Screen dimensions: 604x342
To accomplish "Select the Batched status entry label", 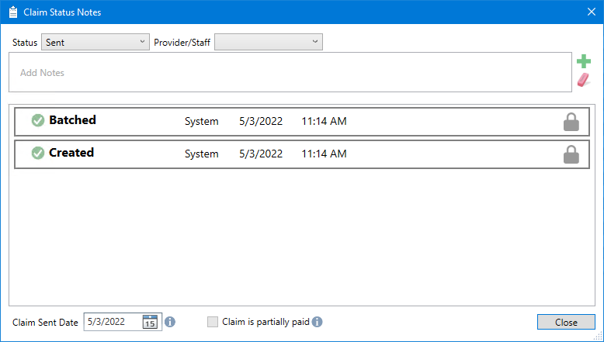I will (x=72, y=120).
